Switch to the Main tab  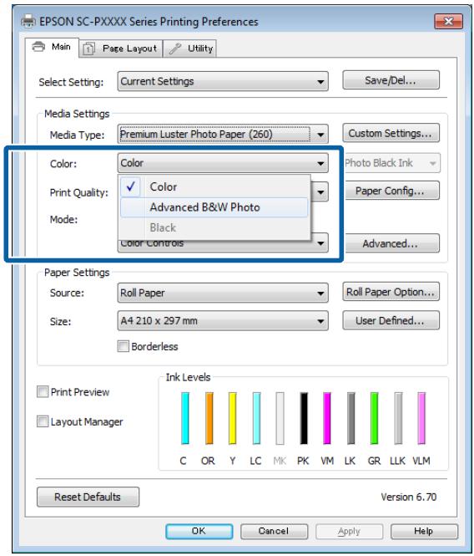pos(52,48)
